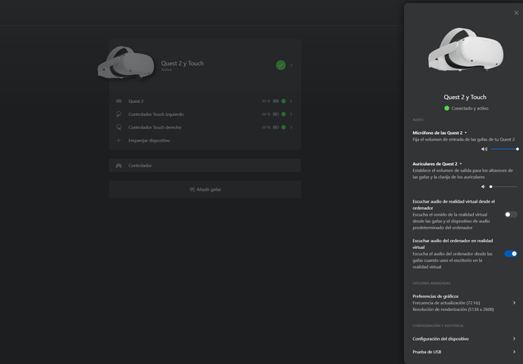Enable Escuchar audio de realidad virtual desde el ordenador

(511, 214)
